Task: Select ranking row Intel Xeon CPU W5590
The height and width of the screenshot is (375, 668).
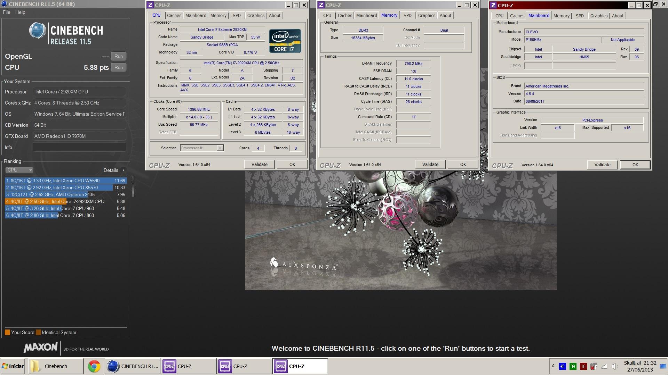Action: tap(66, 181)
